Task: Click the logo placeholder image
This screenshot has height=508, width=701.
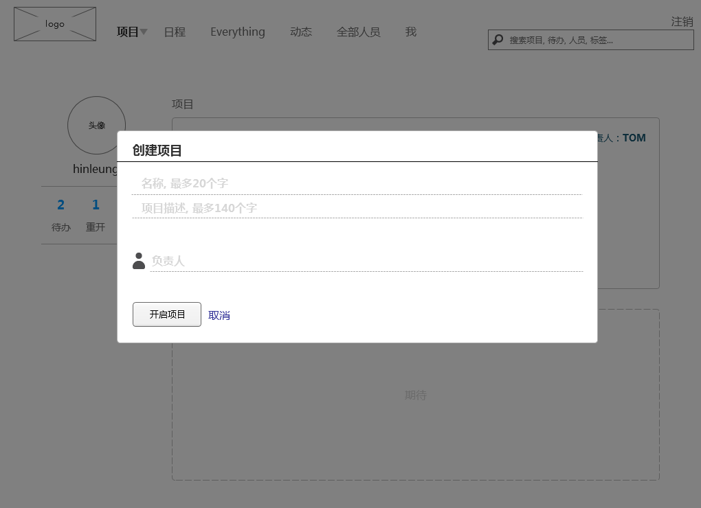Action: coord(55,24)
